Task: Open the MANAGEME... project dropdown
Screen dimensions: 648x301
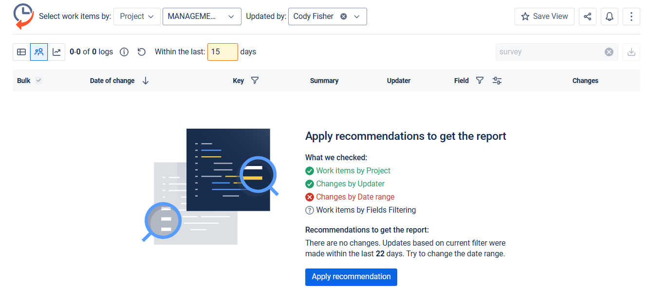Action: coord(202,17)
